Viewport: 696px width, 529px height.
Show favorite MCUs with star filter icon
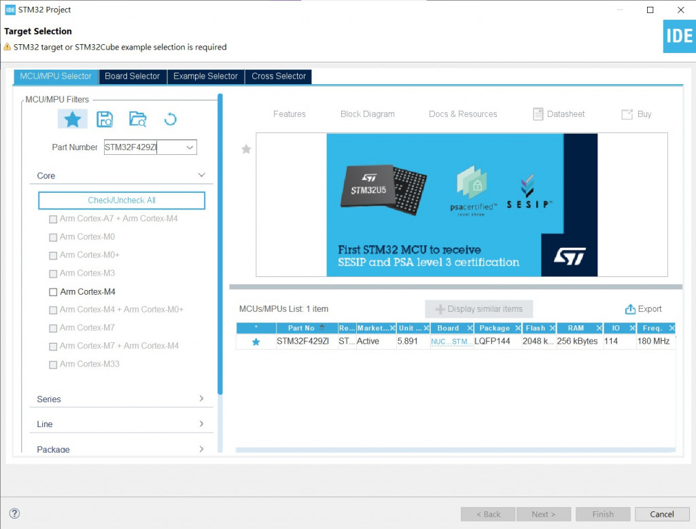click(72, 119)
